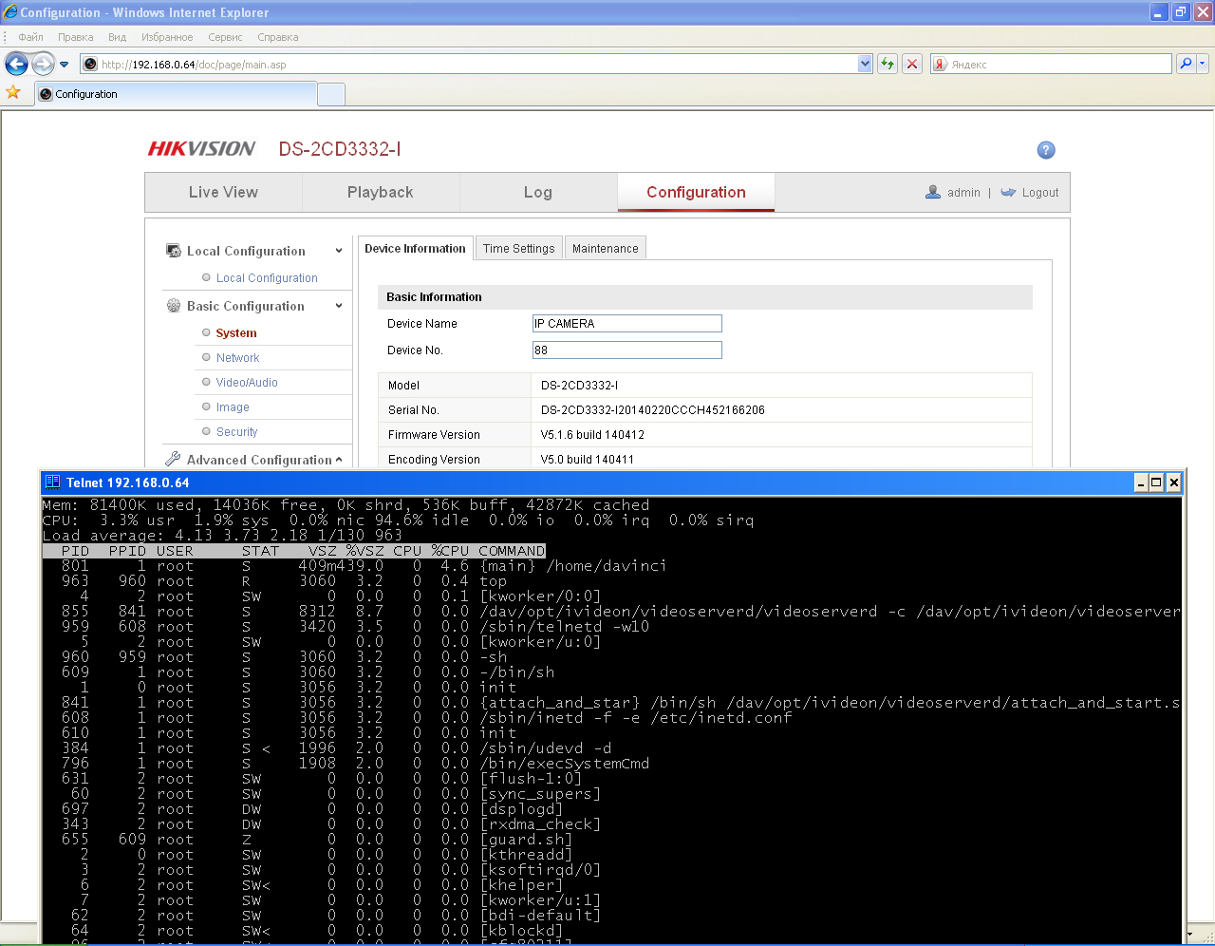This screenshot has height=946, width=1215.
Task: Click the Logout arrow icon
Action: click(x=1008, y=192)
